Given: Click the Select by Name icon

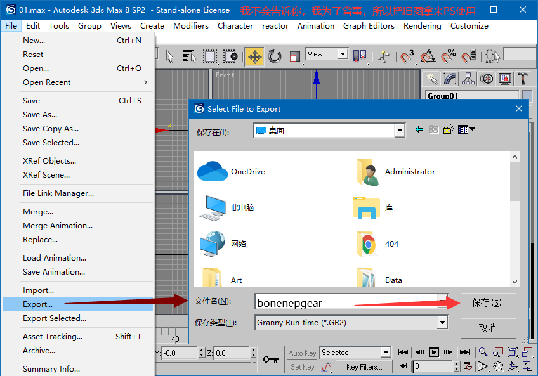Looking at the screenshot, I should pos(189,56).
